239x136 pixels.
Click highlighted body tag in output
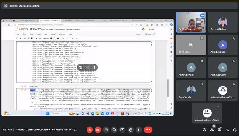33,90
